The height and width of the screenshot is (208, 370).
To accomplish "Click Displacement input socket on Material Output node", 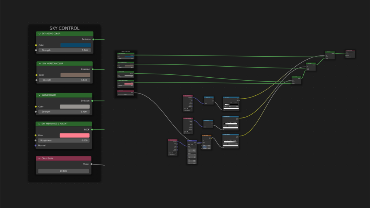I will (x=346, y=57).
